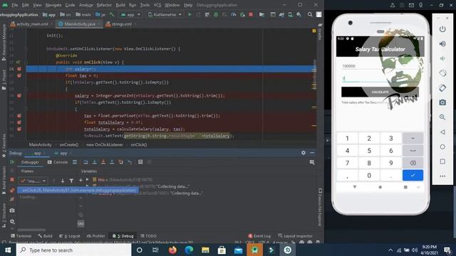Screen dimensions: 456x256
Task: Tap keypad digit 5 on emulator
Action: [369, 151]
